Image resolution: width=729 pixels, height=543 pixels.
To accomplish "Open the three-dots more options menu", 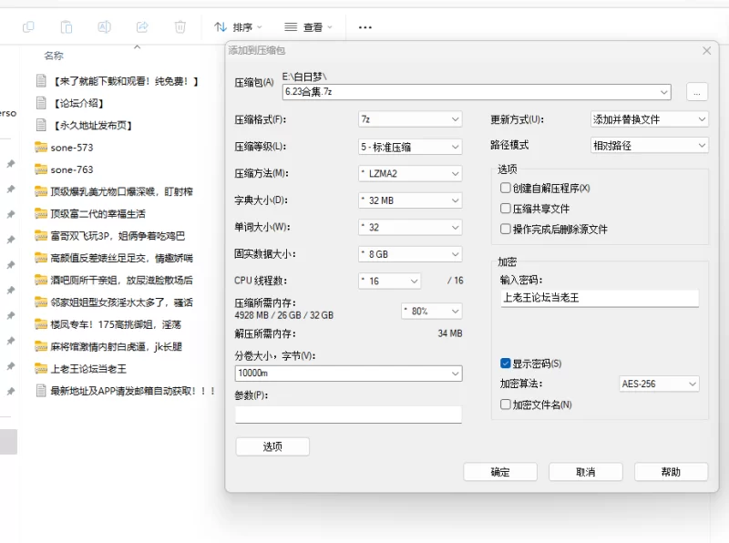I will (364, 27).
